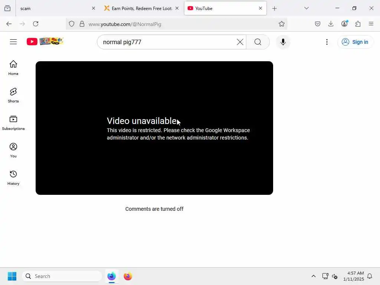Viewport: 380px width, 285px height.
Task: Open YouTube settings three-dot menu
Action: 327,42
